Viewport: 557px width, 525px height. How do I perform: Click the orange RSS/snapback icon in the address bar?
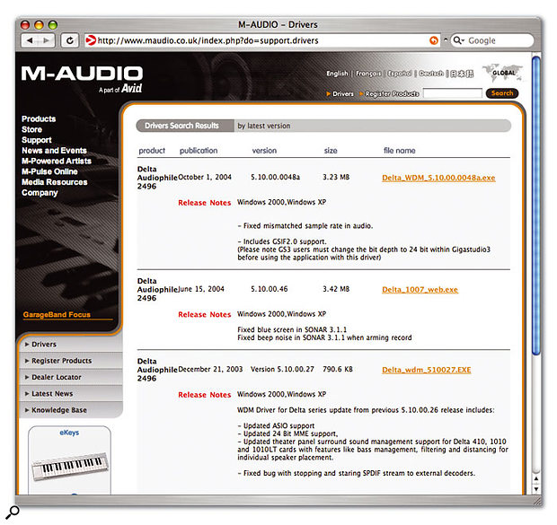click(x=434, y=40)
